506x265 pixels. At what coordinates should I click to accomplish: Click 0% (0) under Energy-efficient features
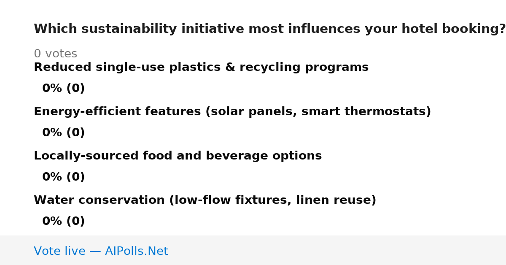64,133
